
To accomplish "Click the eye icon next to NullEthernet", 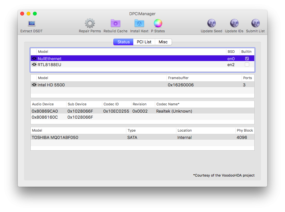I will [x=34, y=59].
